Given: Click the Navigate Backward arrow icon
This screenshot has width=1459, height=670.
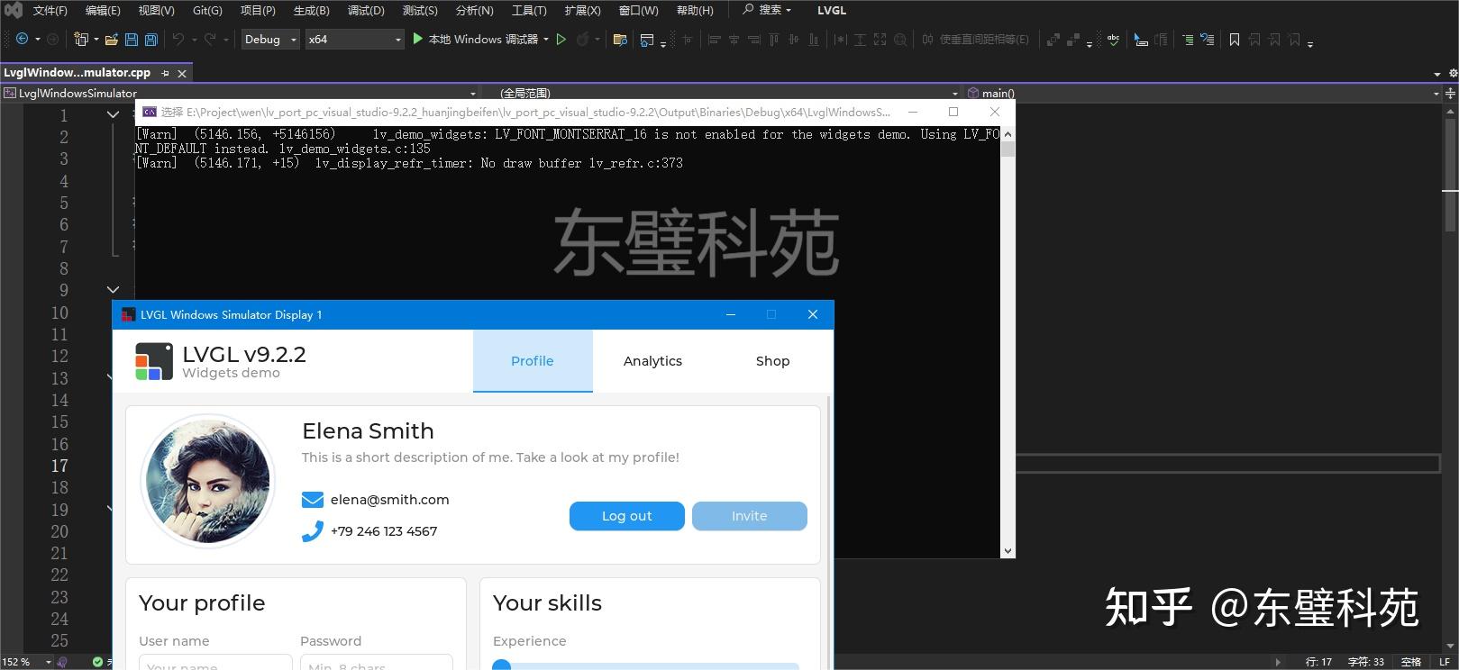Looking at the screenshot, I should coord(22,40).
